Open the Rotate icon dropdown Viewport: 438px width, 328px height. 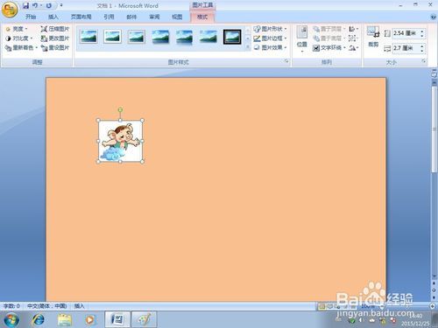(x=354, y=47)
